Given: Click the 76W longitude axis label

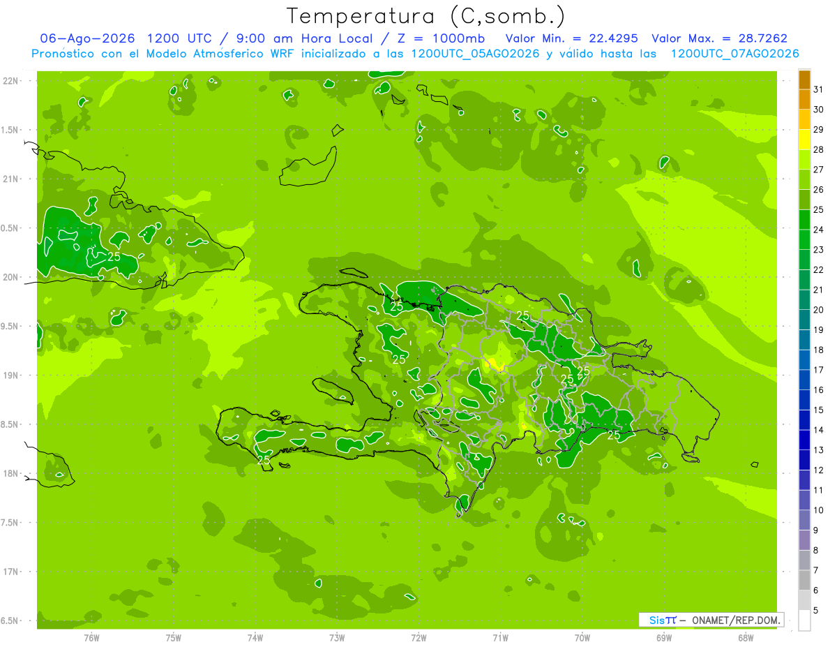Looking at the screenshot, I should pyautogui.click(x=91, y=637).
